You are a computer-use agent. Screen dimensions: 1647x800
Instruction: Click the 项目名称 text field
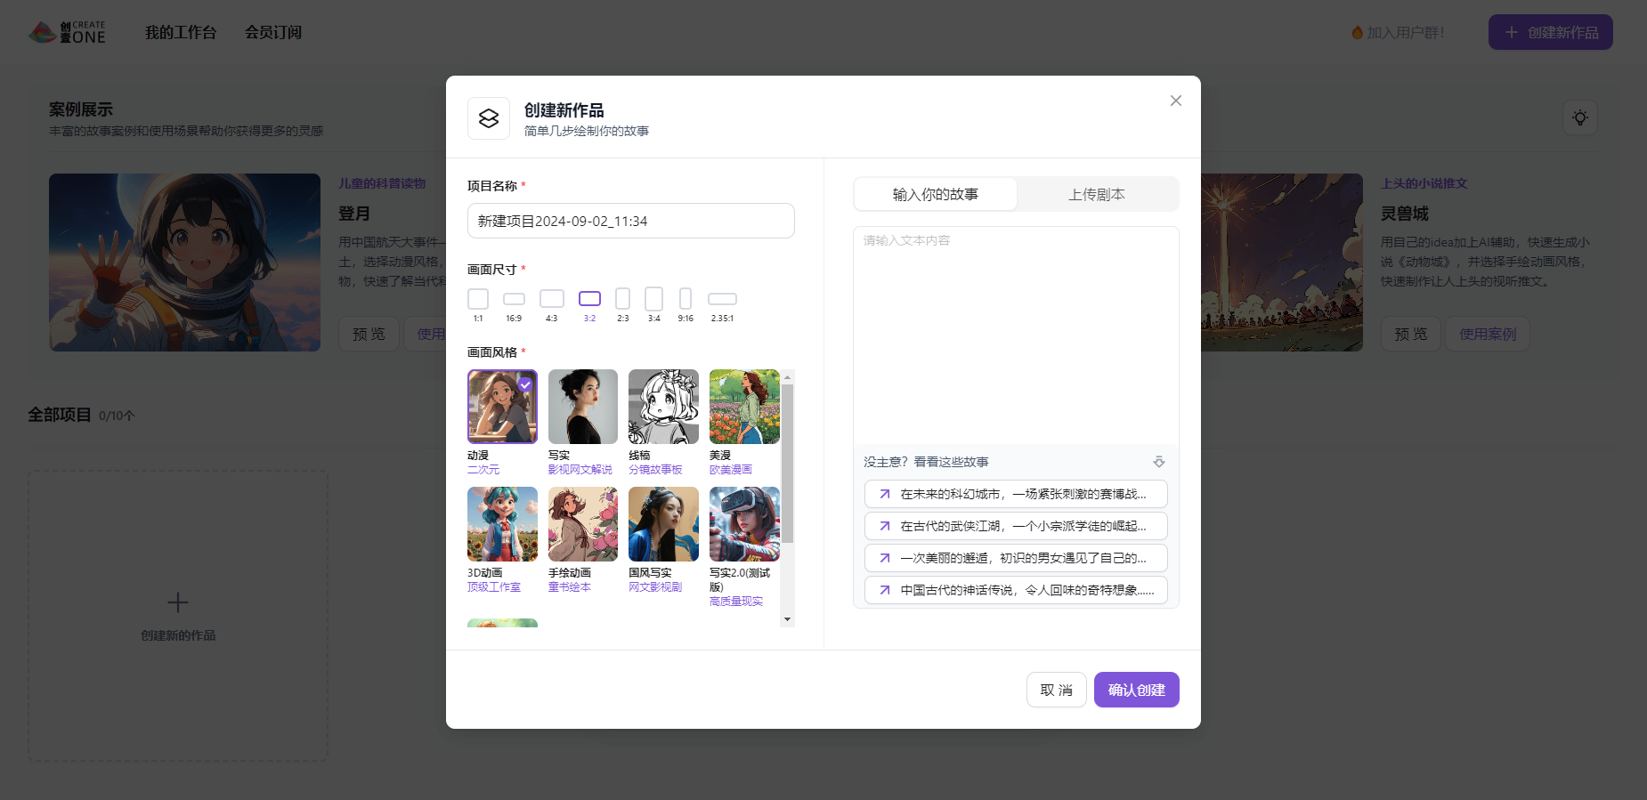tap(630, 221)
